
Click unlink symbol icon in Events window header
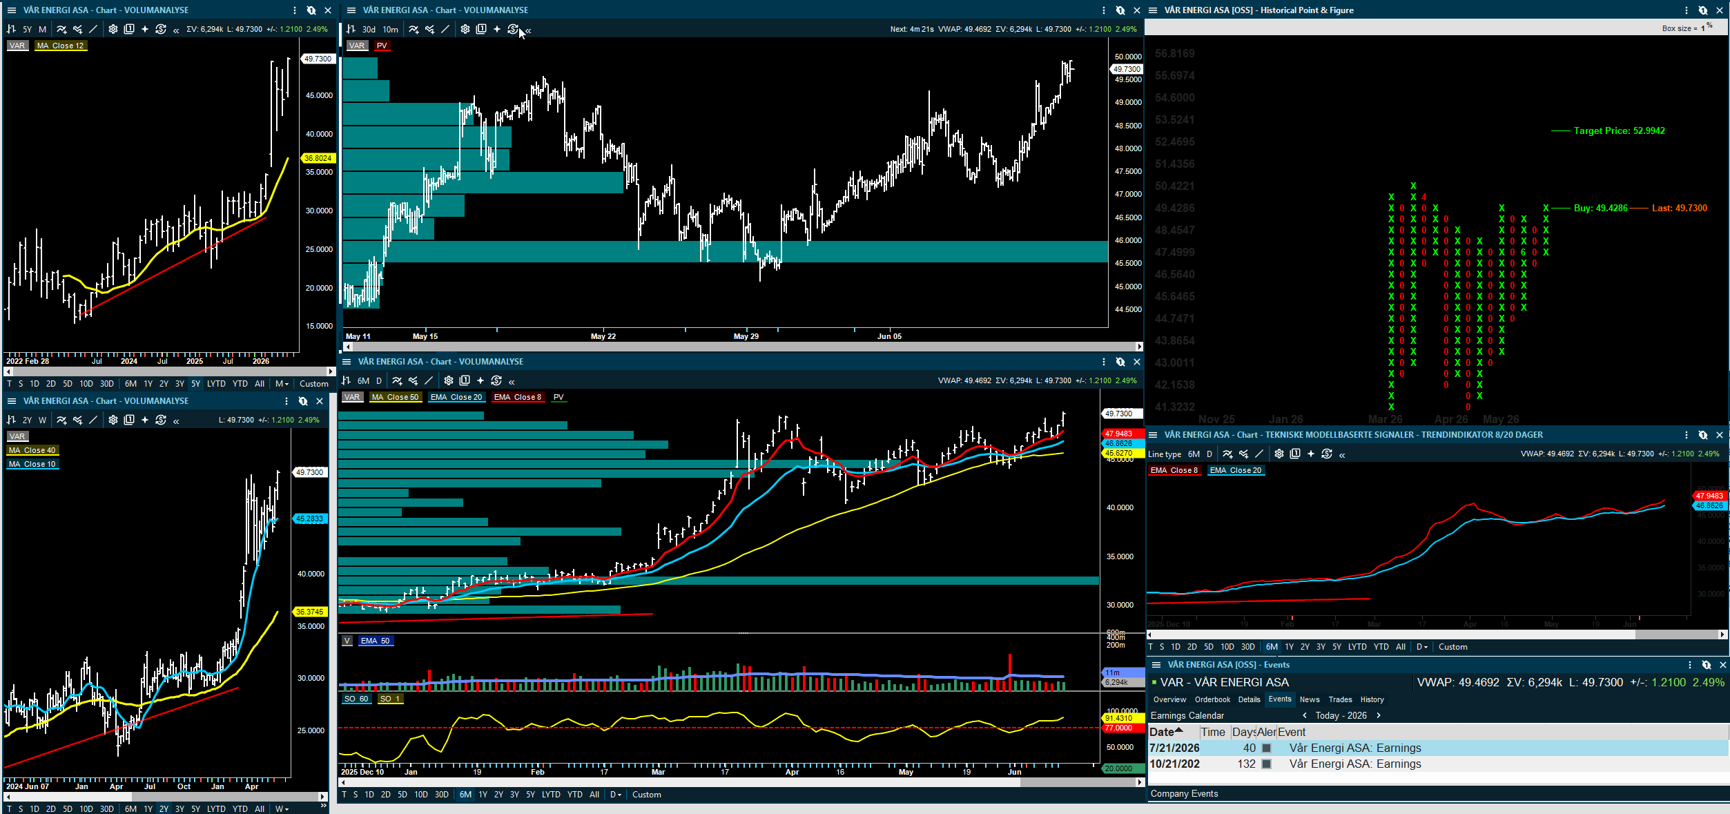pos(1707,665)
